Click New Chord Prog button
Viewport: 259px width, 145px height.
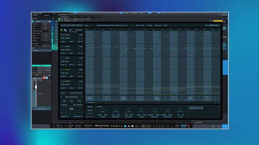(x=71, y=97)
